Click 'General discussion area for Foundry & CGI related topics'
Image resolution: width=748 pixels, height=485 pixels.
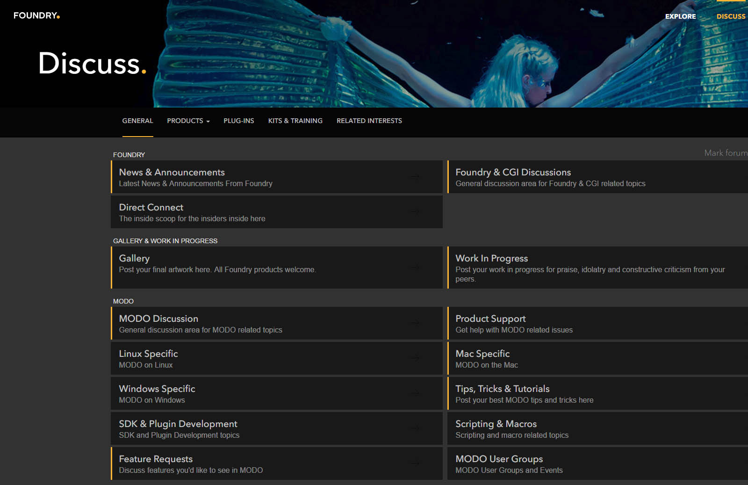550,183
